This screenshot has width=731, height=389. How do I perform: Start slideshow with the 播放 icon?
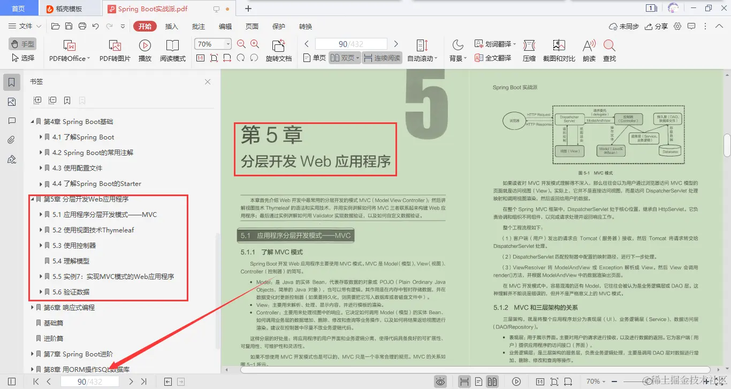[144, 50]
